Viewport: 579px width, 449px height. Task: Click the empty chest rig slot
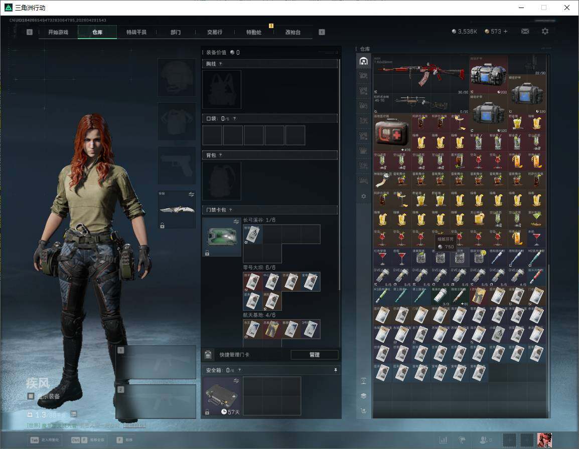click(x=222, y=89)
